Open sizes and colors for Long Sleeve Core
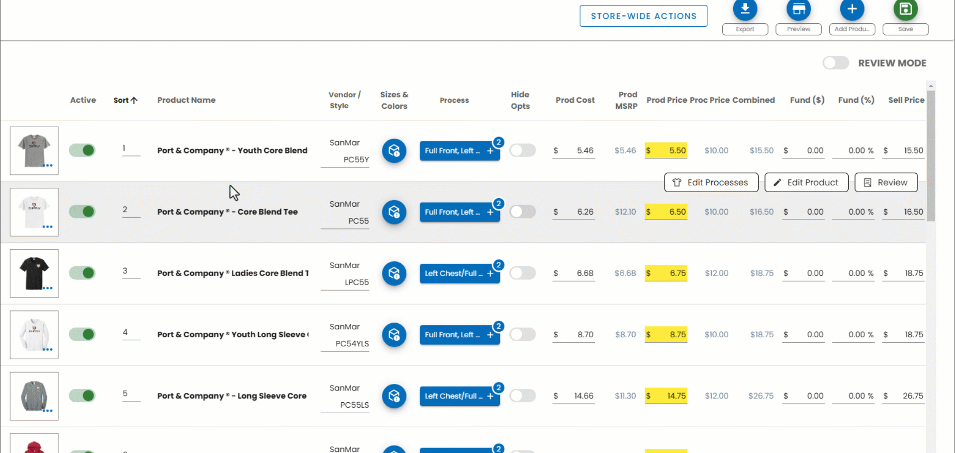This screenshot has width=955, height=453. (x=394, y=396)
